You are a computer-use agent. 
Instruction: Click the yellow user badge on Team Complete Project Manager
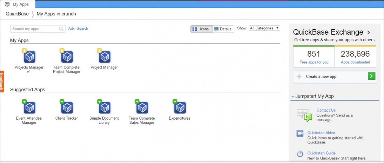(x=62, y=51)
